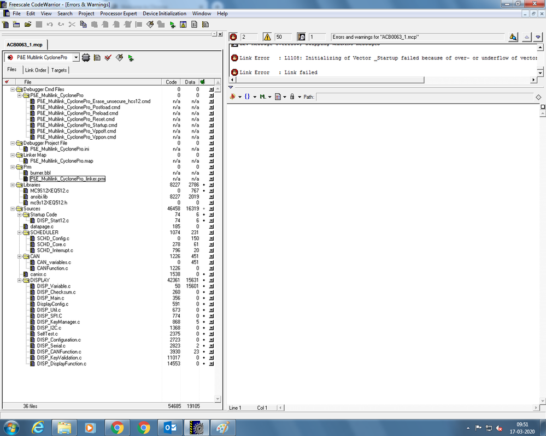Click the Data column header

tap(190, 82)
